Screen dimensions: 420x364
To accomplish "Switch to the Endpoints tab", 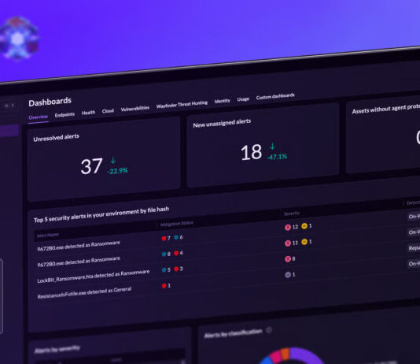I will [64, 115].
